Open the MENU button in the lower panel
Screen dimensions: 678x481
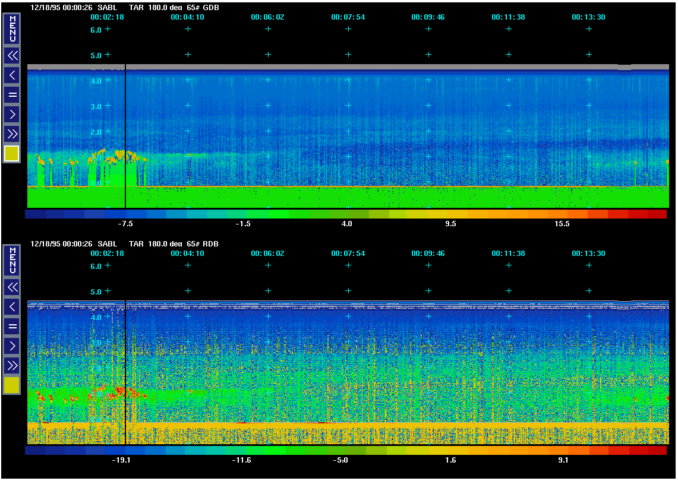[x=12, y=261]
